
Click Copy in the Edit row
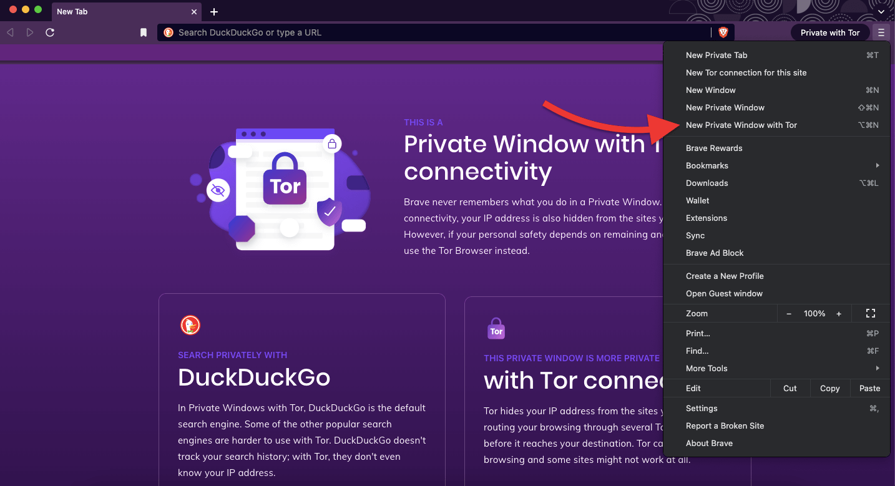[x=829, y=388]
